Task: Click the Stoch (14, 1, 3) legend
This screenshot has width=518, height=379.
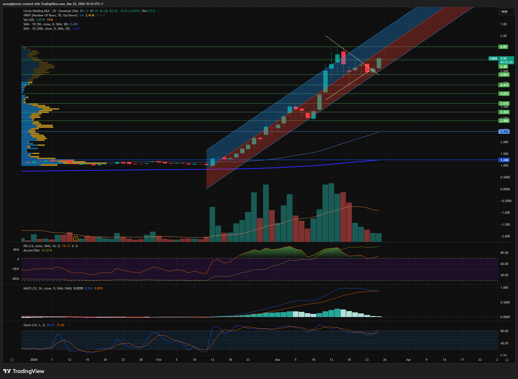Action: point(34,325)
